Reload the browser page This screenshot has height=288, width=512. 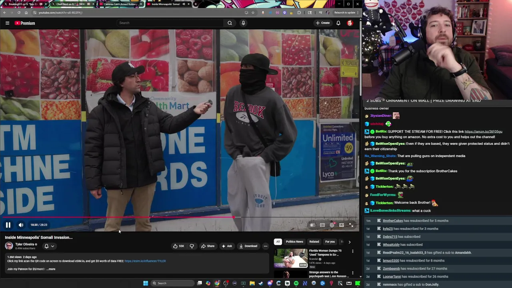tap(19, 12)
